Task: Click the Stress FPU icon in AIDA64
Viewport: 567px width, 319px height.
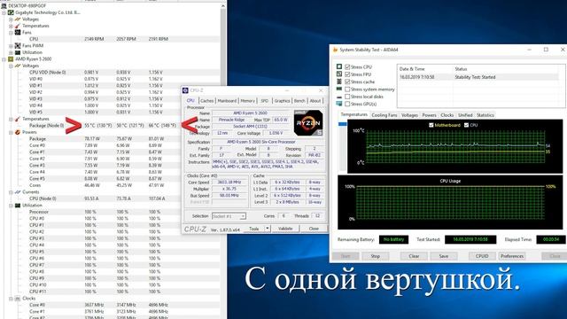Action: [x=339, y=74]
